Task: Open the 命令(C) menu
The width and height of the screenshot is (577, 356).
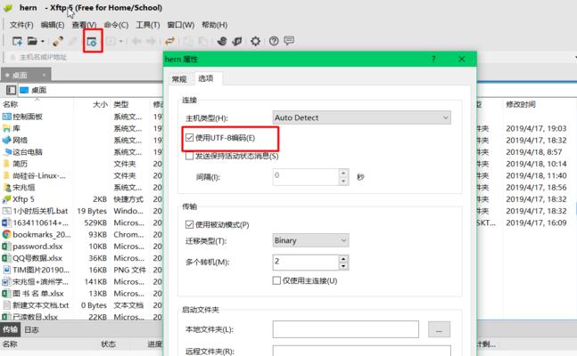Action: pyautogui.click(x=116, y=25)
